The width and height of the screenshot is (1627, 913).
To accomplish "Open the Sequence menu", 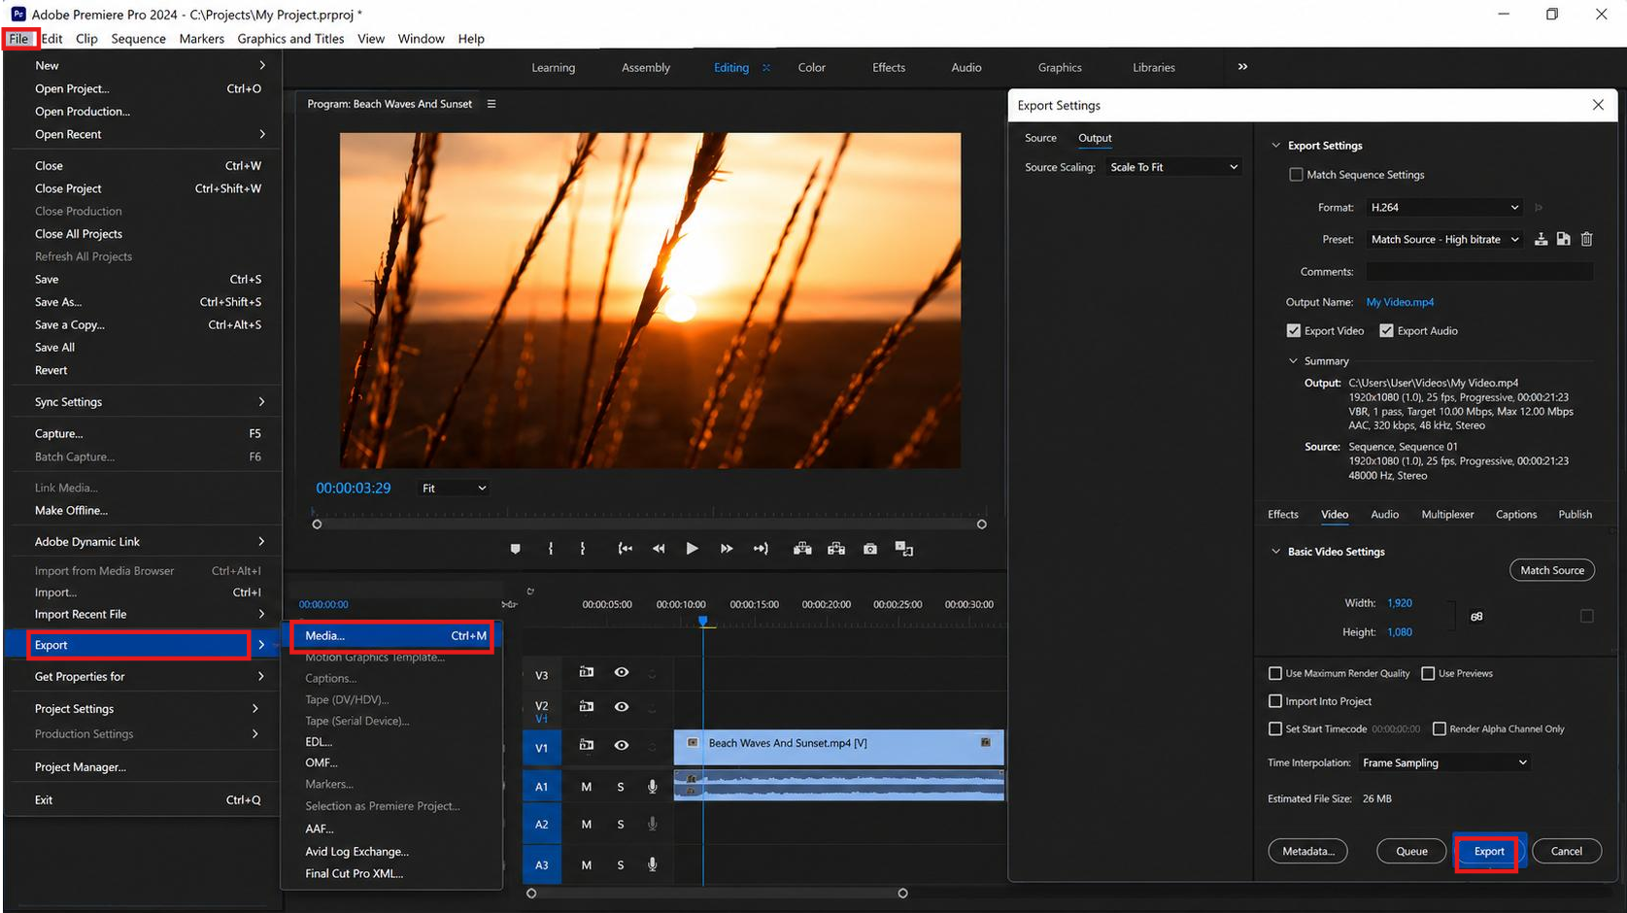I will pos(138,39).
